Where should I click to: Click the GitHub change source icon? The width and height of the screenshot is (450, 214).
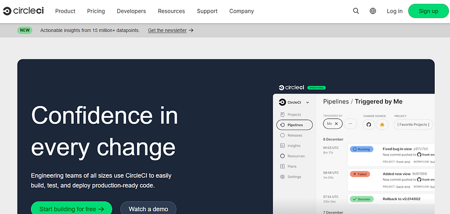coord(369,124)
